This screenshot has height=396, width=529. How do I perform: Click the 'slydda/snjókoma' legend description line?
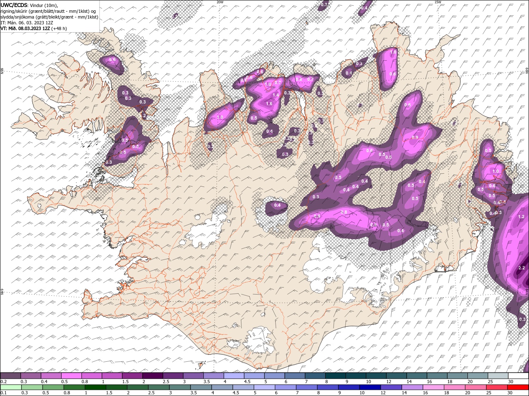point(49,17)
